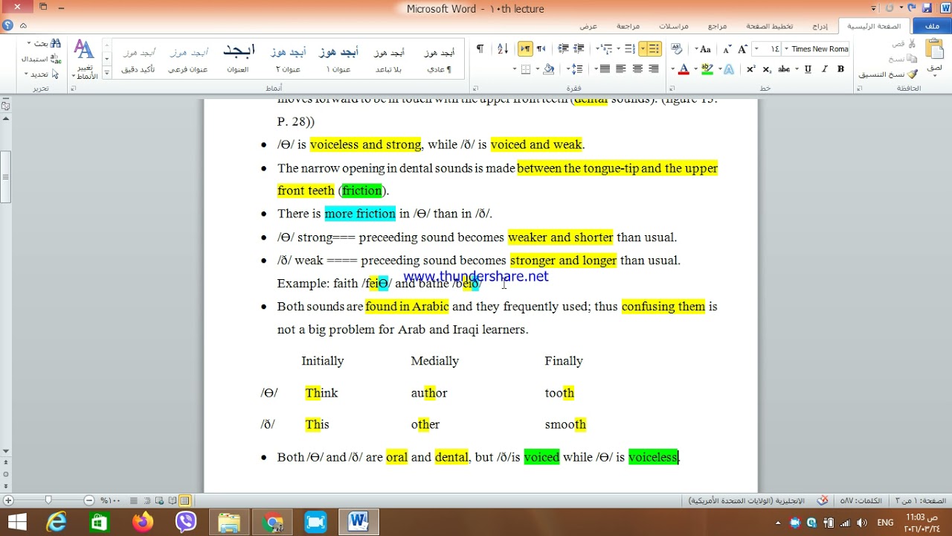
Task: Click the zoom slider handle in status bar
Action: (48, 501)
